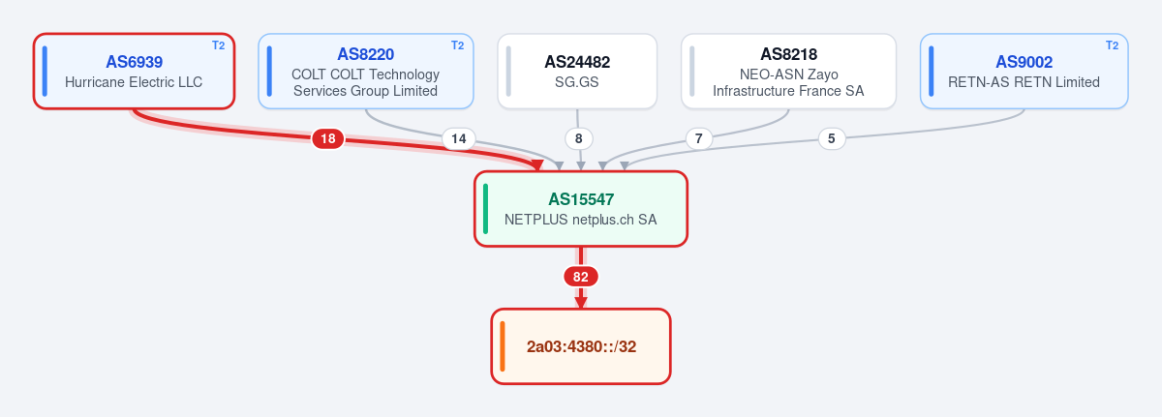Click the T2 badge on AS9002
Viewport: 1162px width, 417px height.
(1112, 45)
